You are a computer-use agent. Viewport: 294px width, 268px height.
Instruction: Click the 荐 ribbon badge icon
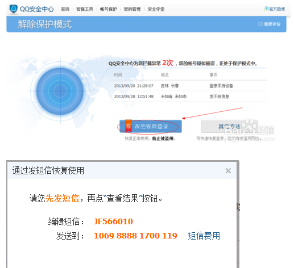(129, 126)
